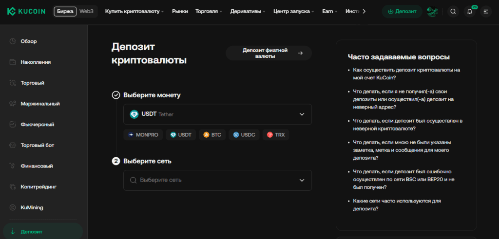The width and height of the screenshot is (499, 239).
Task: Expand the Деривативы menu
Action: click(248, 12)
